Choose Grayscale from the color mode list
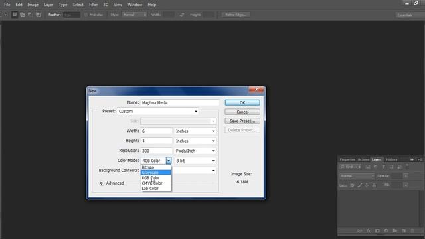Image resolution: width=425 pixels, height=239 pixels. click(156, 173)
